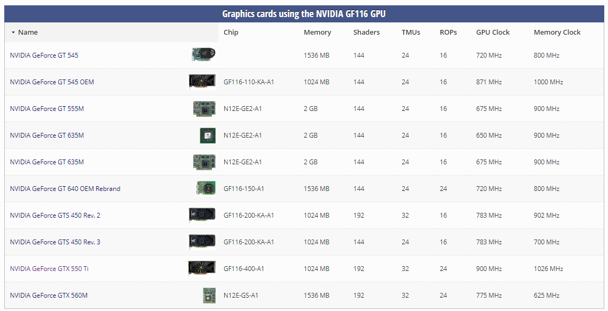
Task: Sort by the Memory Clock column header
Action: tap(557, 33)
